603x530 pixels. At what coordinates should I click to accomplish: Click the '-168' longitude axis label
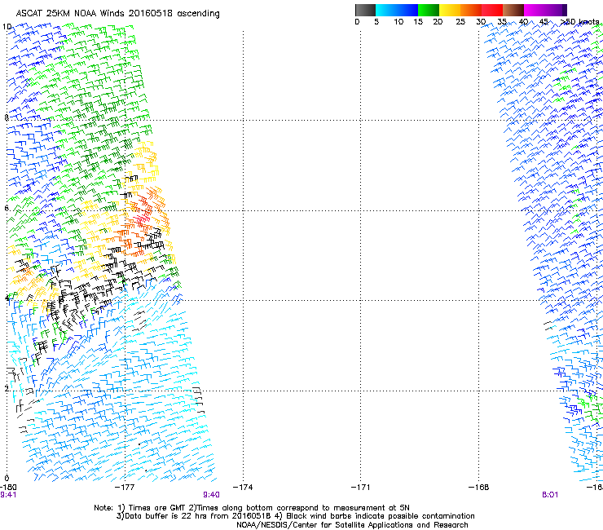[479, 488]
